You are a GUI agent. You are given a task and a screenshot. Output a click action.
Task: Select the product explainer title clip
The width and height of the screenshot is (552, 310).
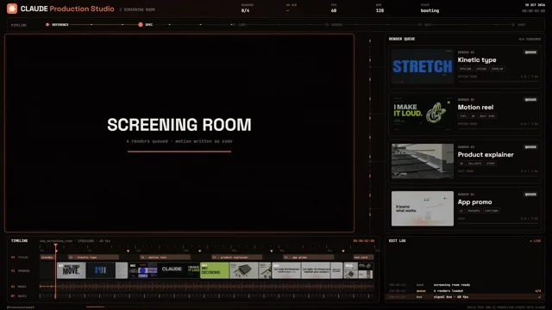point(236,257)
